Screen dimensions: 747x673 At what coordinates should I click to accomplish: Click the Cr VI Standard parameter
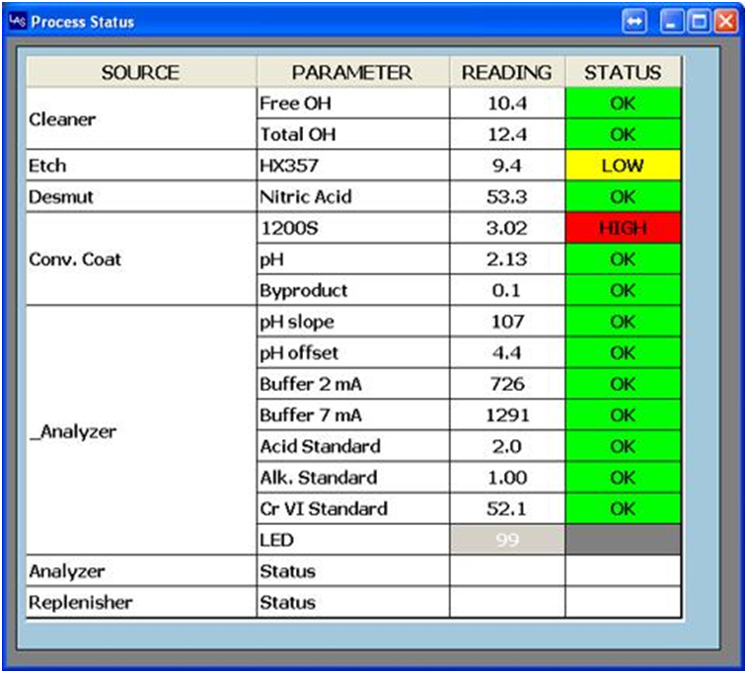353,508
